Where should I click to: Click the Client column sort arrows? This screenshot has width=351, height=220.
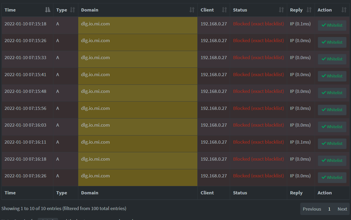coord(224,10)
